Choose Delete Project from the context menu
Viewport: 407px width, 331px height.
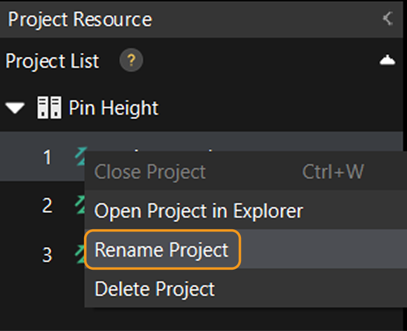[x=154, y=288]
